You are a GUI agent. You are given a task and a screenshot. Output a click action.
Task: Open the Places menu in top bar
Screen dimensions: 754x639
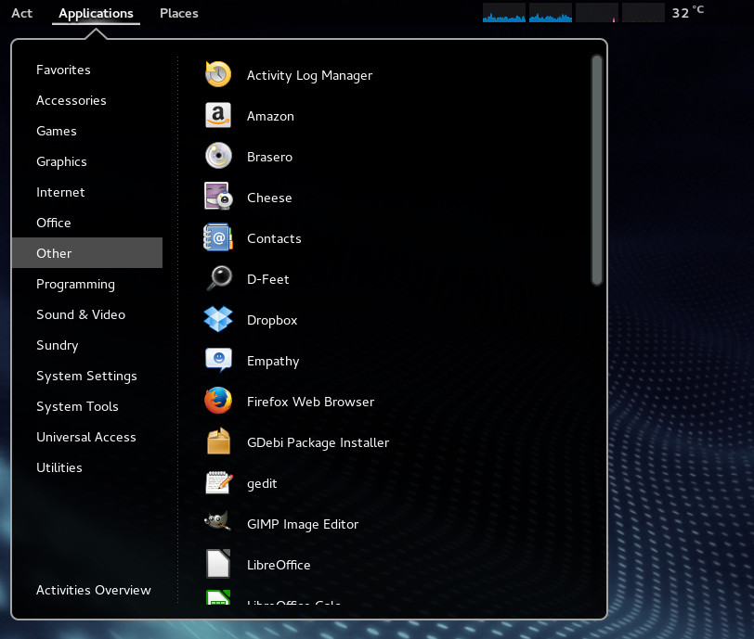point(179,14)
